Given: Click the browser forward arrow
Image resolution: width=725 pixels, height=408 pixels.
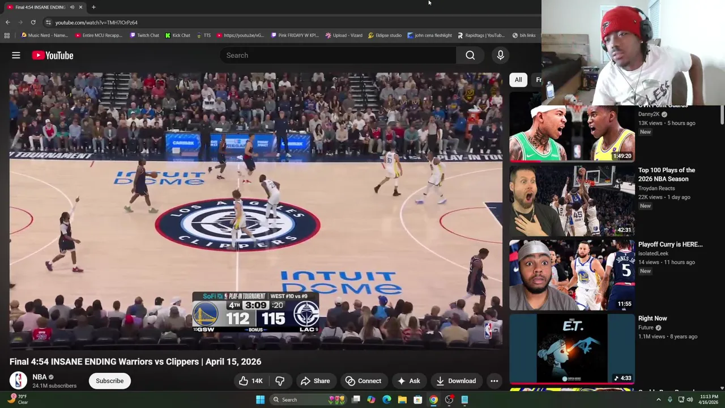Looking at the screenshot, I should tap(20, 22).
